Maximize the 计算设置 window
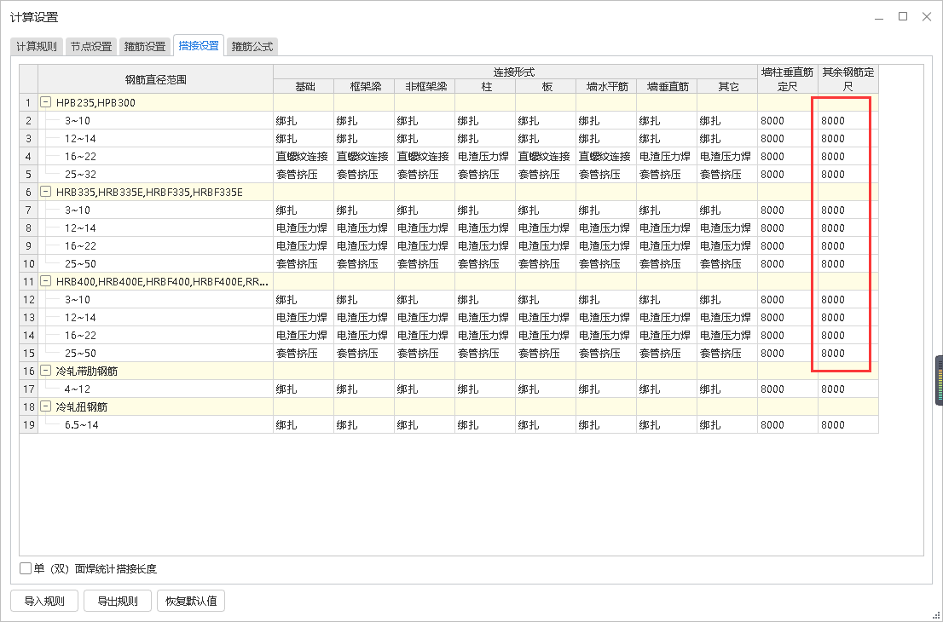The width and height of the screenshot is (943, 622). tap(903, 17)
